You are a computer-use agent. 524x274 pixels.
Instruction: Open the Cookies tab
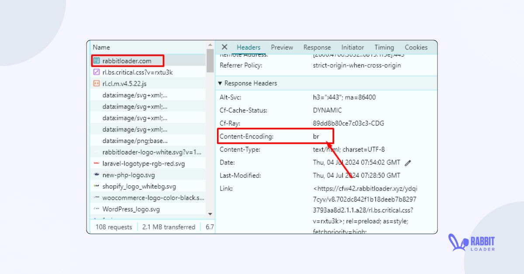(x=416, y=47)
